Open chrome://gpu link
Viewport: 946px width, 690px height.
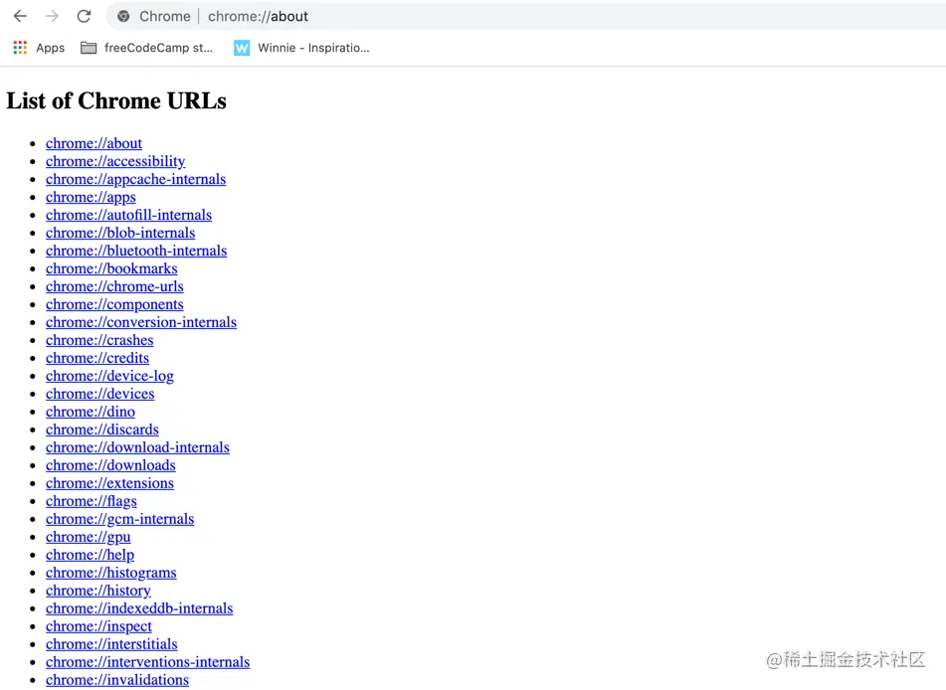(x=89, y=538)
